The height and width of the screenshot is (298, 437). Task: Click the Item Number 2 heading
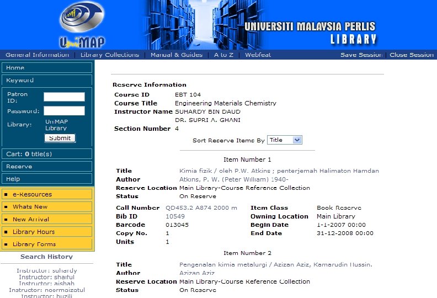click(x=247, y=253)
